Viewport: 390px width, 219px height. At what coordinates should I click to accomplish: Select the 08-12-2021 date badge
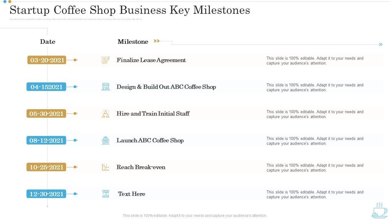[46, 140]
